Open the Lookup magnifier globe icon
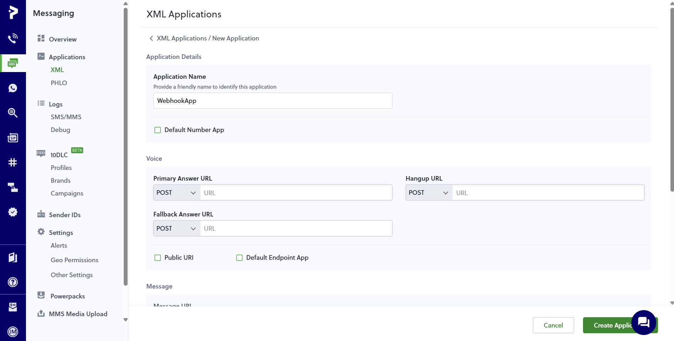 pyautogui.click(x=13, y=113)
